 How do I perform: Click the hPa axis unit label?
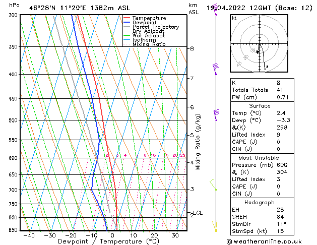click(x=14, y=5)
